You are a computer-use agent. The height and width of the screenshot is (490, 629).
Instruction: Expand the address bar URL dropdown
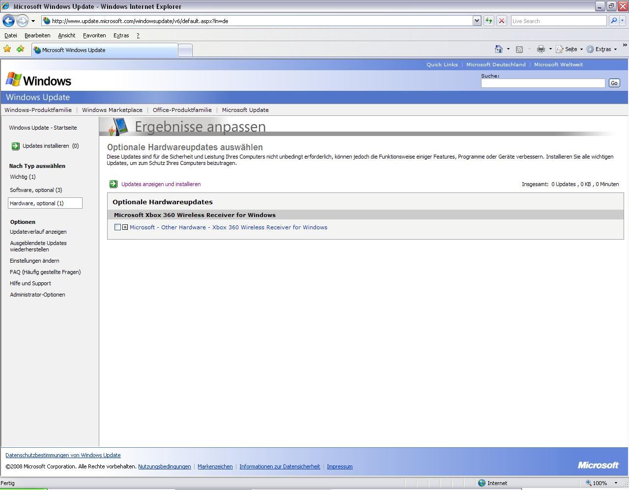click(x=477, y=21)
